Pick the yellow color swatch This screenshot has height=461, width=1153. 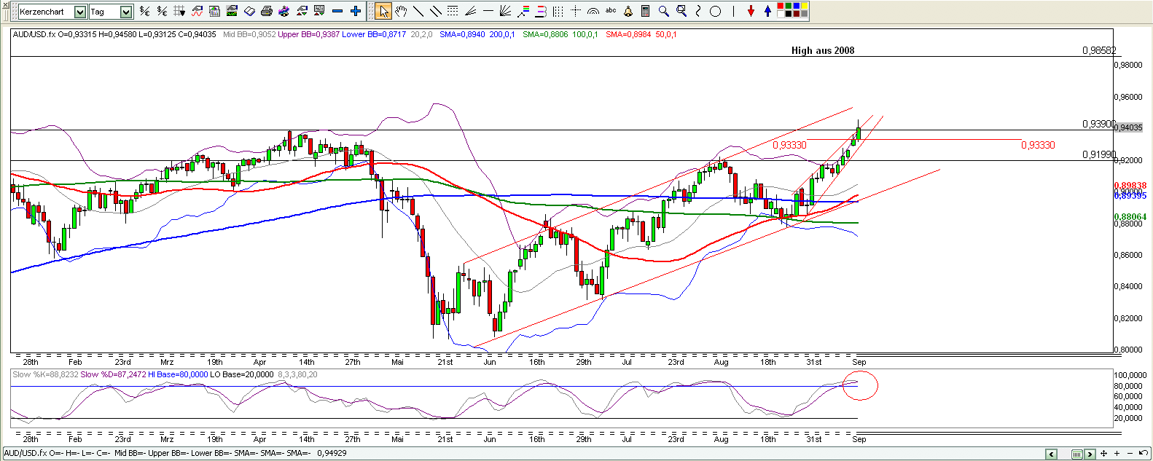point(805,6)
